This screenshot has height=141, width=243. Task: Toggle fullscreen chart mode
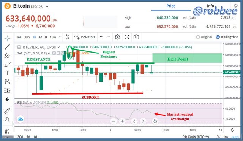127,37
